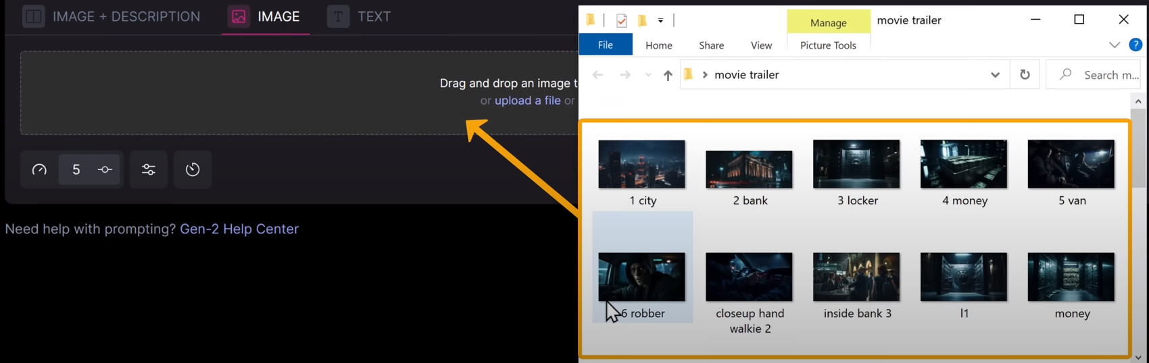Screen dimensions: 1149x363
Task: Open the Picture Tools ribbon tab
Action: (x=828, y=45)
